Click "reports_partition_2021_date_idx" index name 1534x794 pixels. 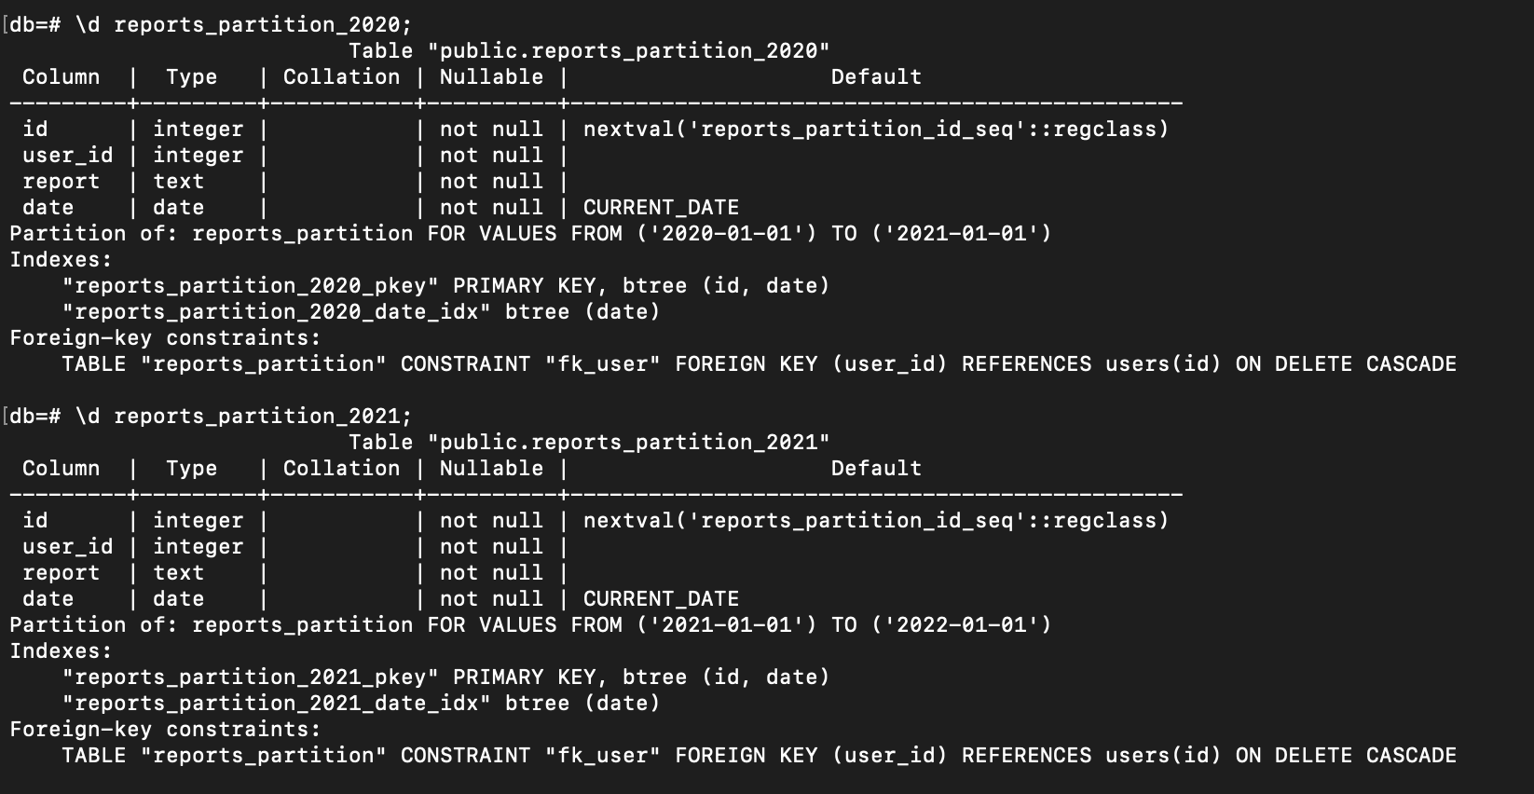[x=277, y=703]
